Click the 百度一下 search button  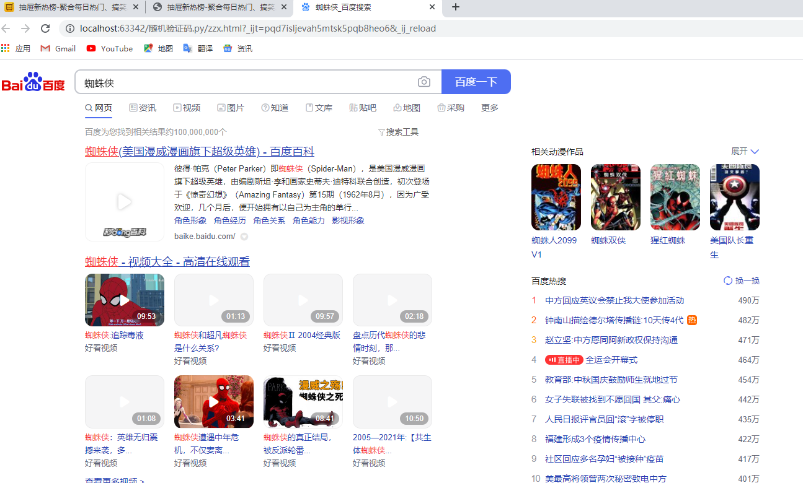[x=476, y=82]
